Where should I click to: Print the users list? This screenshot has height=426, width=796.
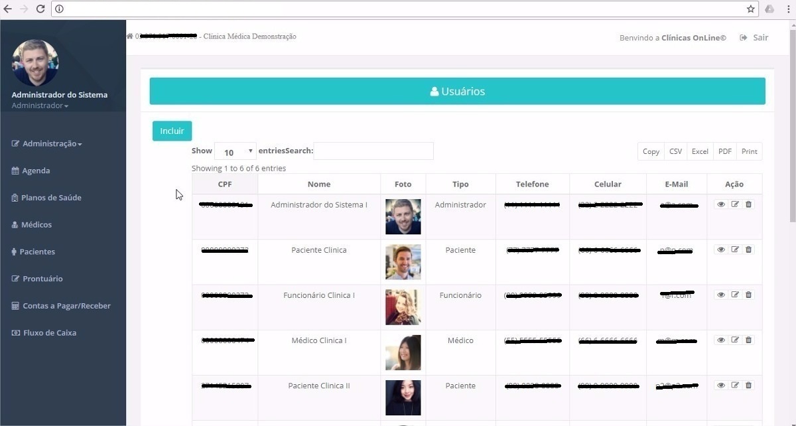point(749,151)
